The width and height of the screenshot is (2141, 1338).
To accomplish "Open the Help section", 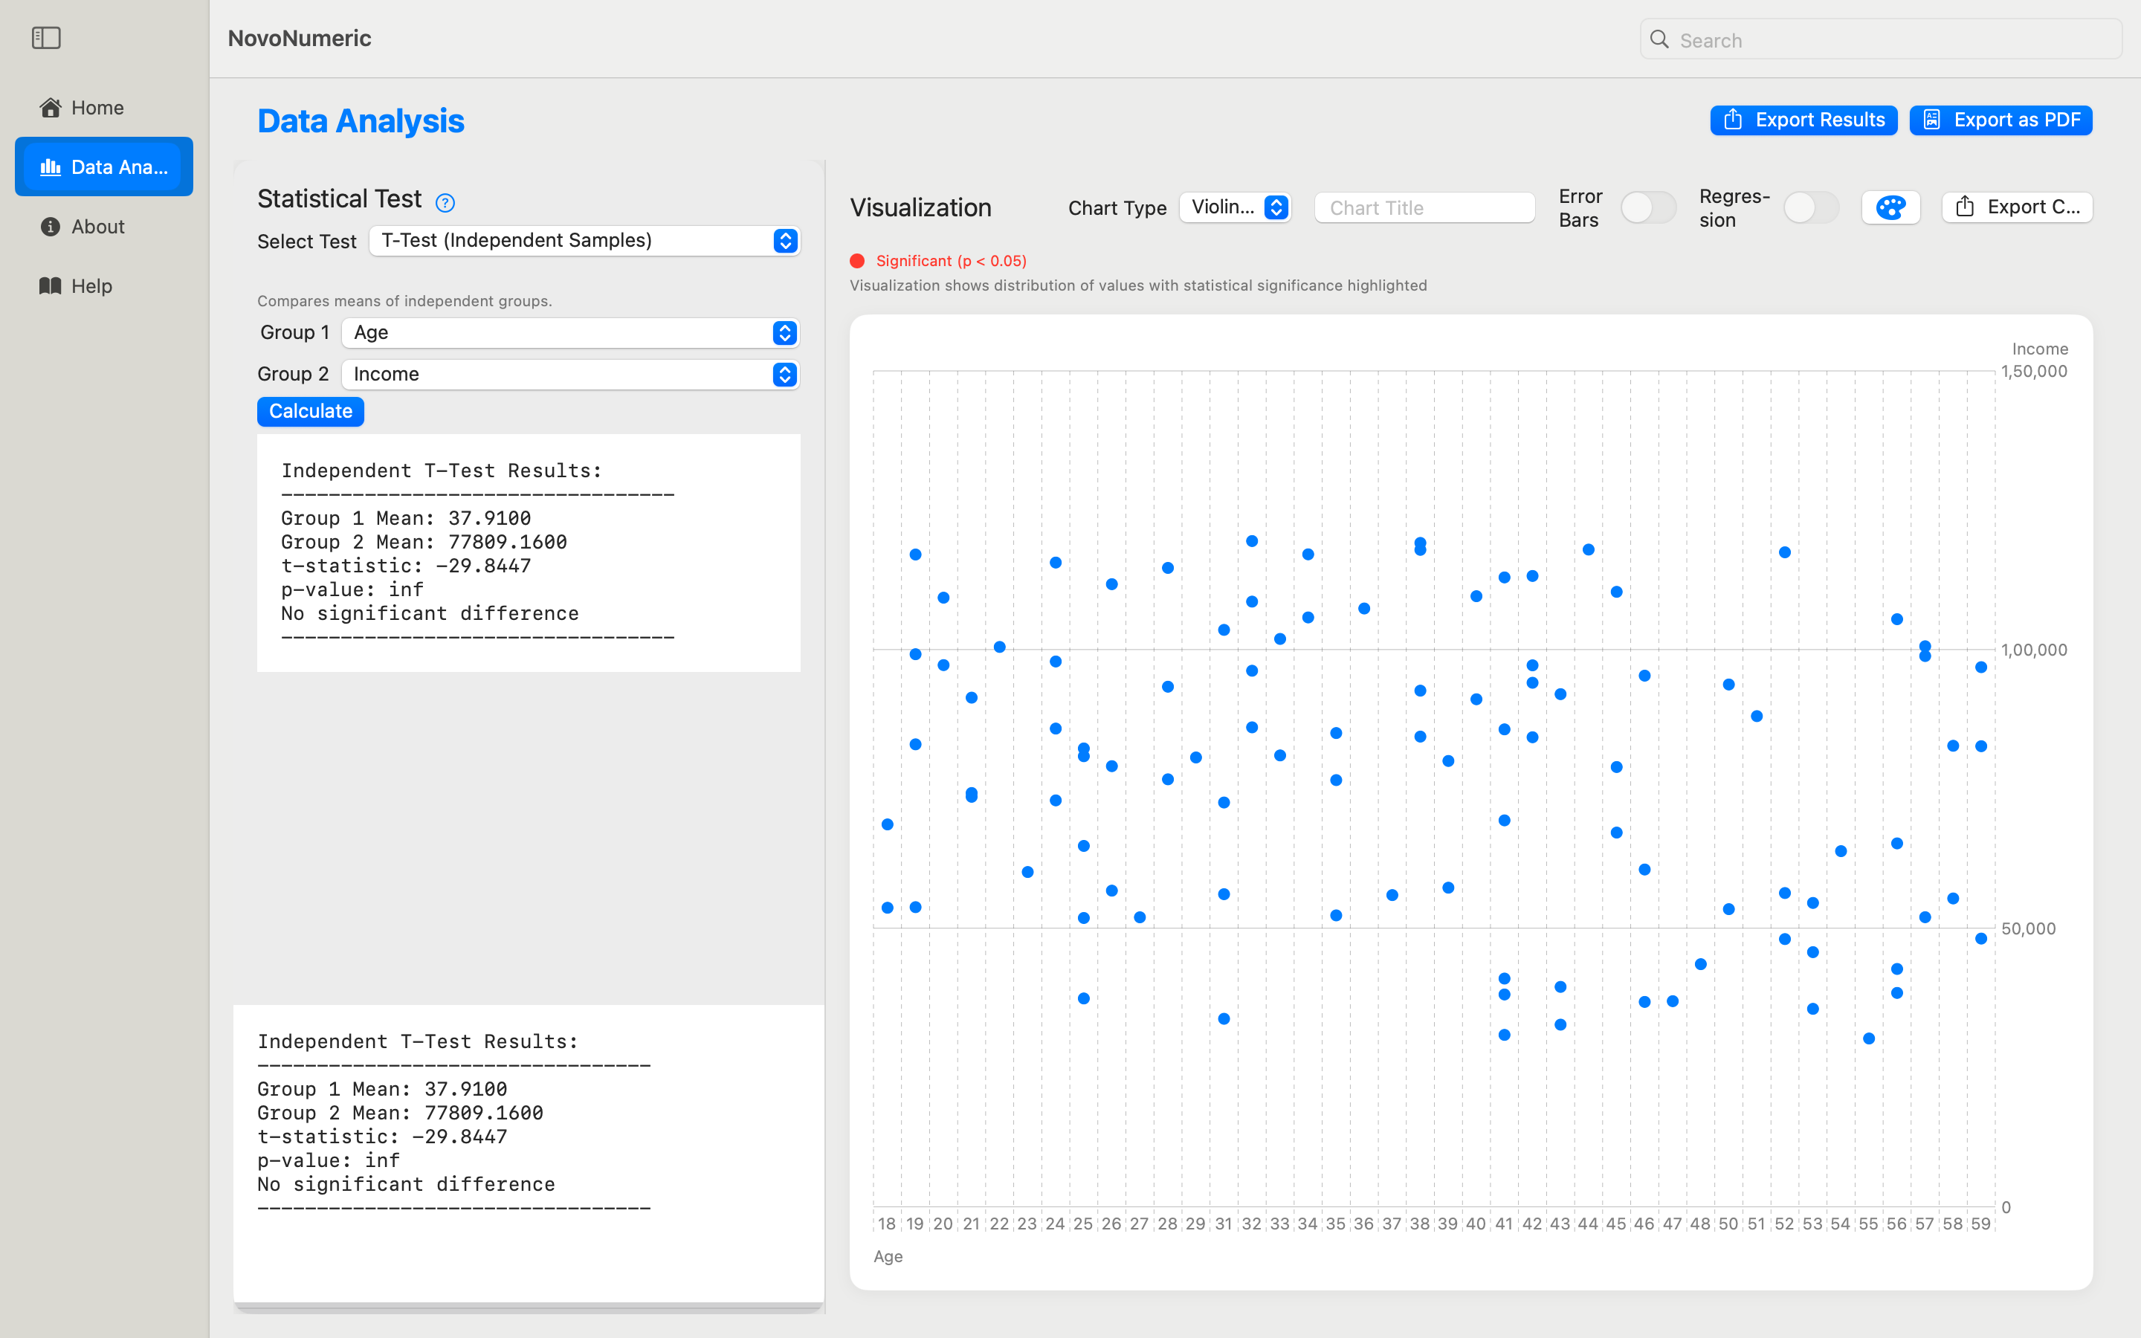I will point(103,286).
